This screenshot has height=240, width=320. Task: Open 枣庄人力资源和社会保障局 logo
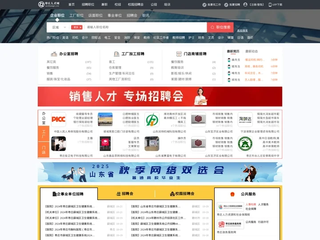[230, 207]
